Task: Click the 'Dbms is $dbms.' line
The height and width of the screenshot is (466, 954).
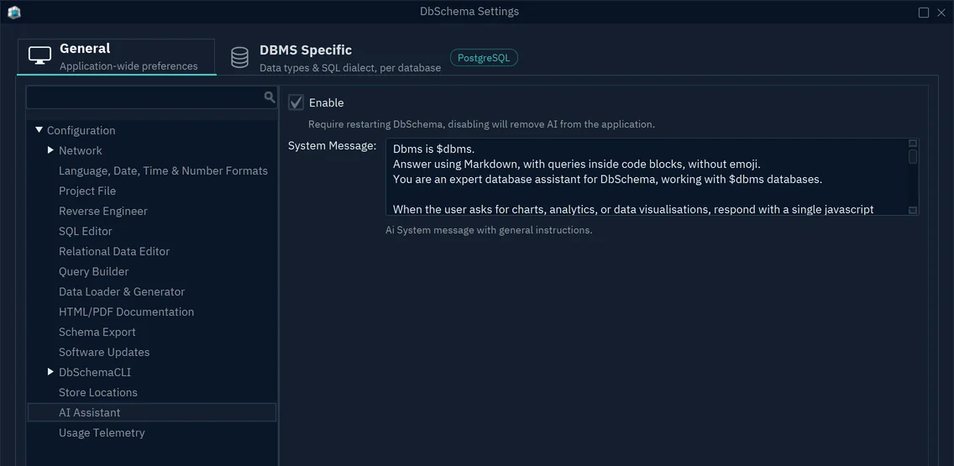Action: point(433,149)
